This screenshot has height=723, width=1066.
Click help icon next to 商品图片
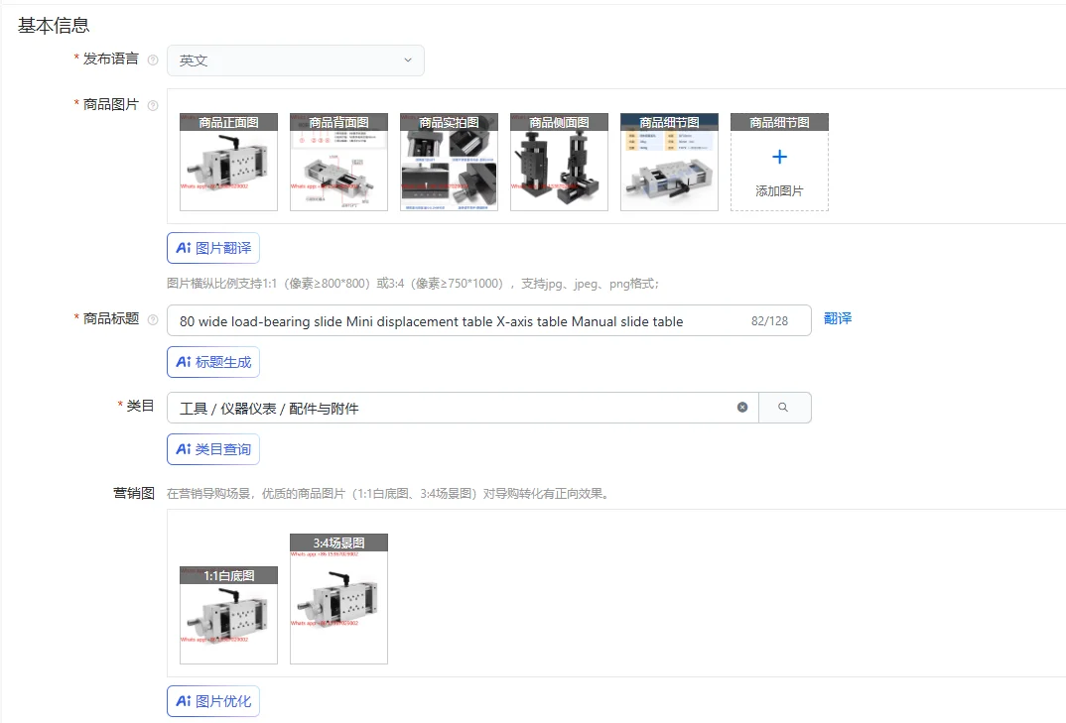[153, 105]
